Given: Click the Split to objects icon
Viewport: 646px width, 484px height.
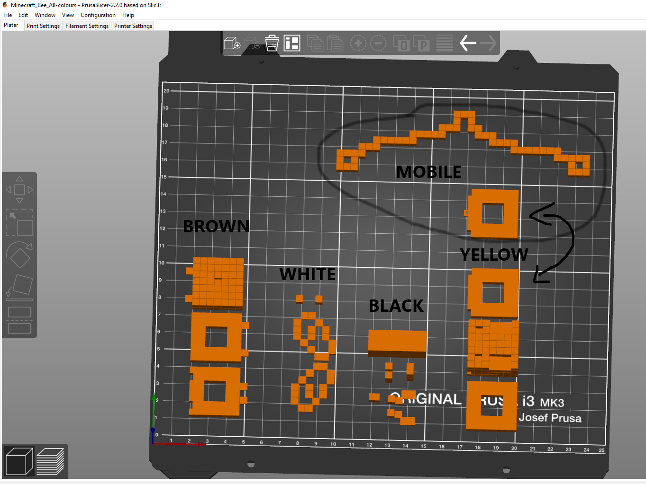Looking at the screenshot, I should click(401, 43).
